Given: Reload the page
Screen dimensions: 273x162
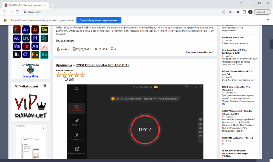Looking at the screenshot, I should pyautogui.click(x=18, y=12).
